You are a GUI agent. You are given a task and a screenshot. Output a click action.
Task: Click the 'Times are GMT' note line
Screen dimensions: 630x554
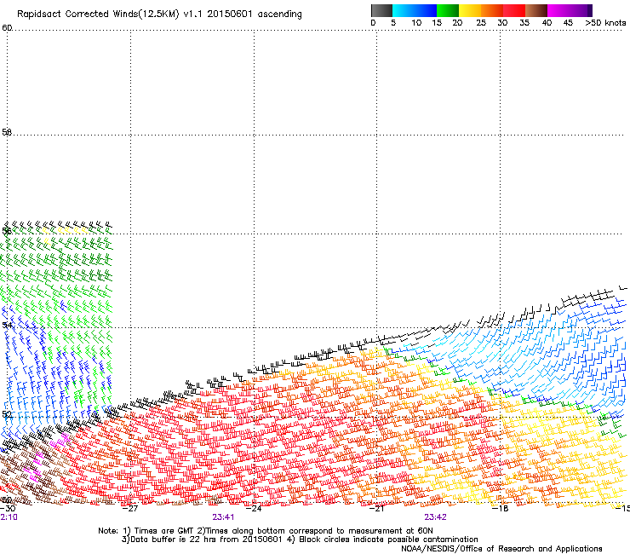coord(266,531)
